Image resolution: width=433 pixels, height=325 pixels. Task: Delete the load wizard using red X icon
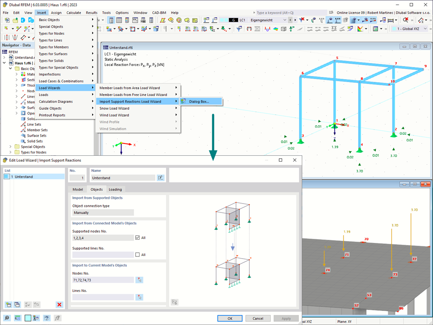[x=59, y=304]
